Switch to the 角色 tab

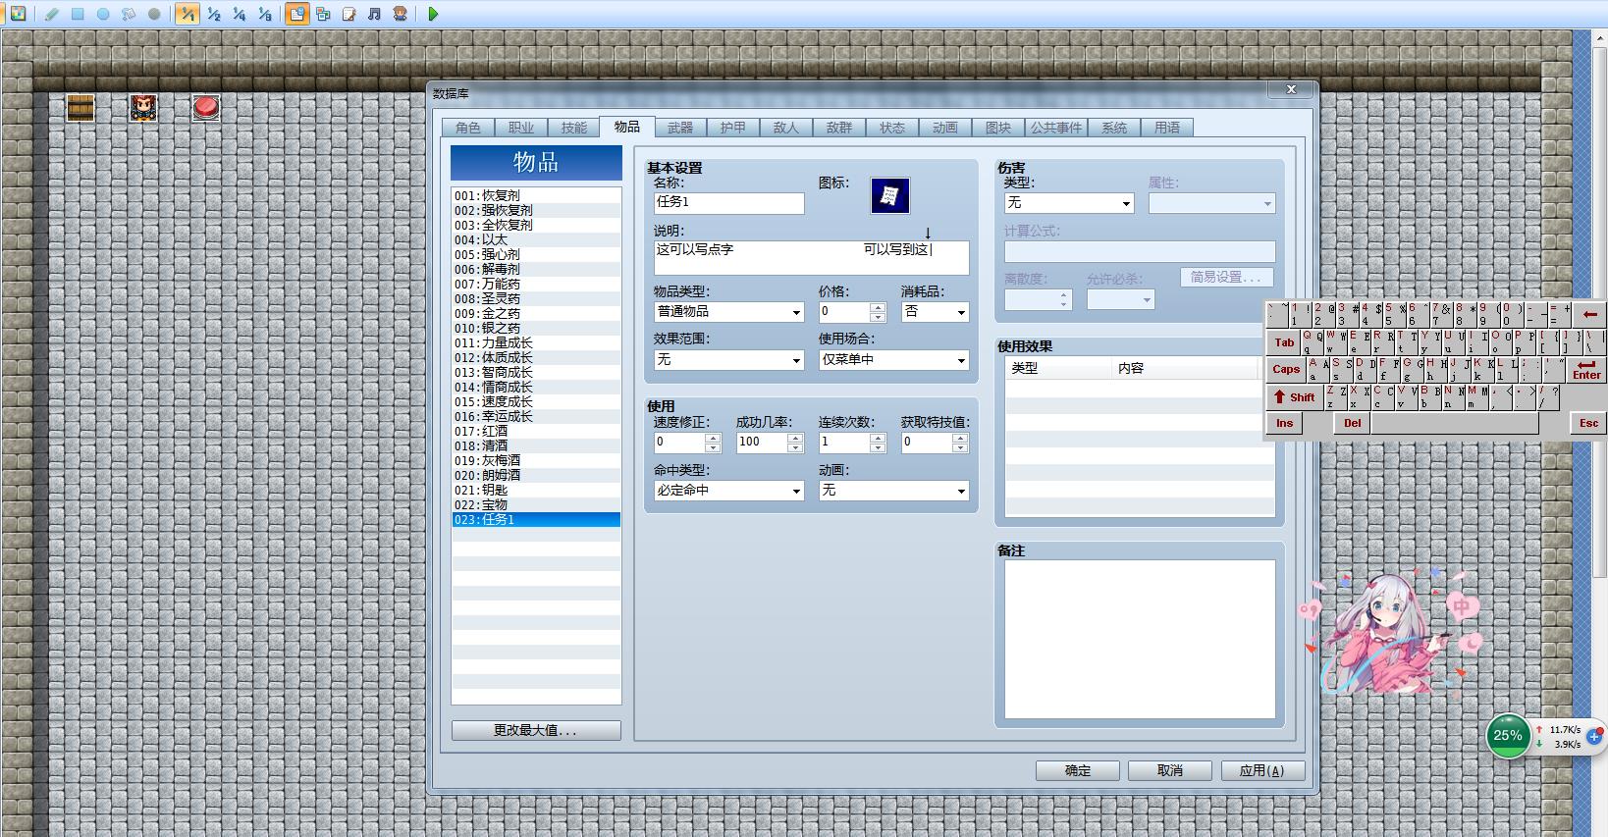click(x=468, y=128)
